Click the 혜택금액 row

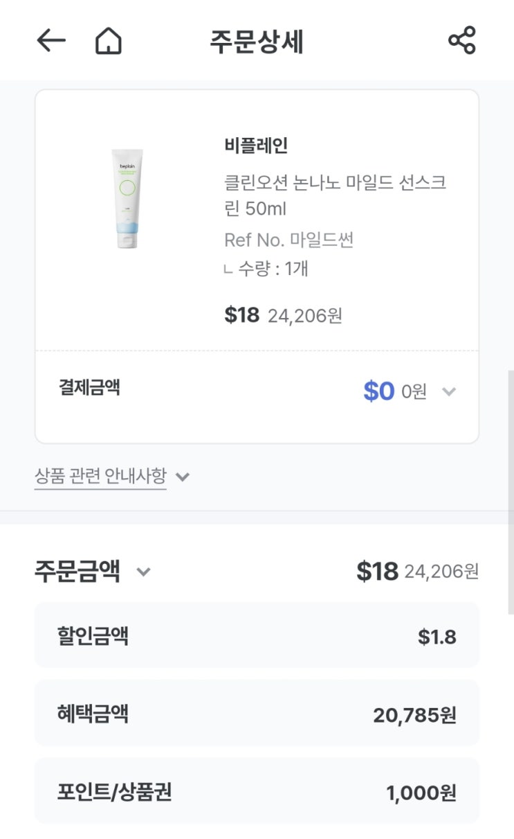pos(257,714)
